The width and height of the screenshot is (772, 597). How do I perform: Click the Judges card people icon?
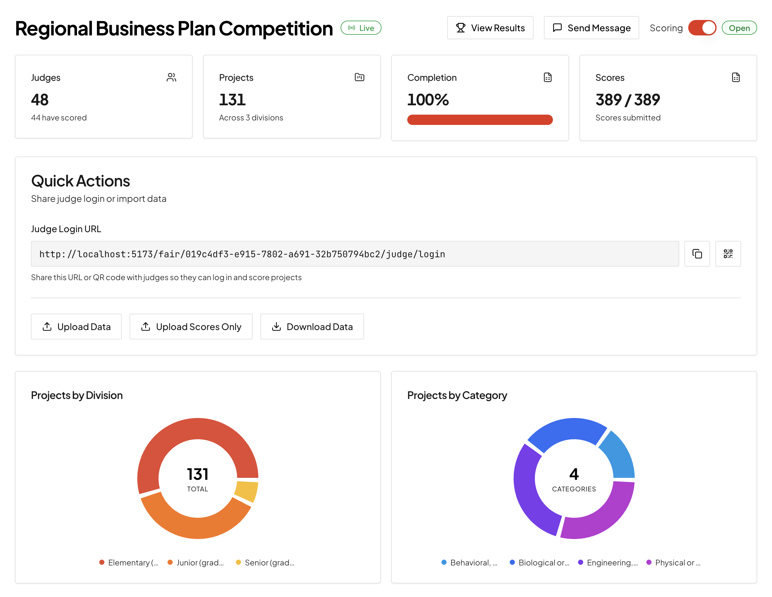(171, 77)
